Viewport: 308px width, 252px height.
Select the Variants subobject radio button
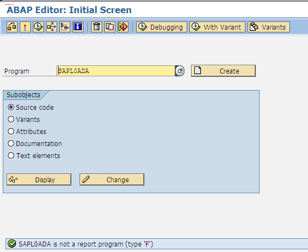coord(11,119)
